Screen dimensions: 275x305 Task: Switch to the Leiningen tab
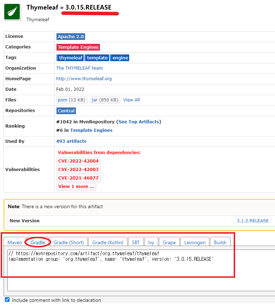[195, 242]
